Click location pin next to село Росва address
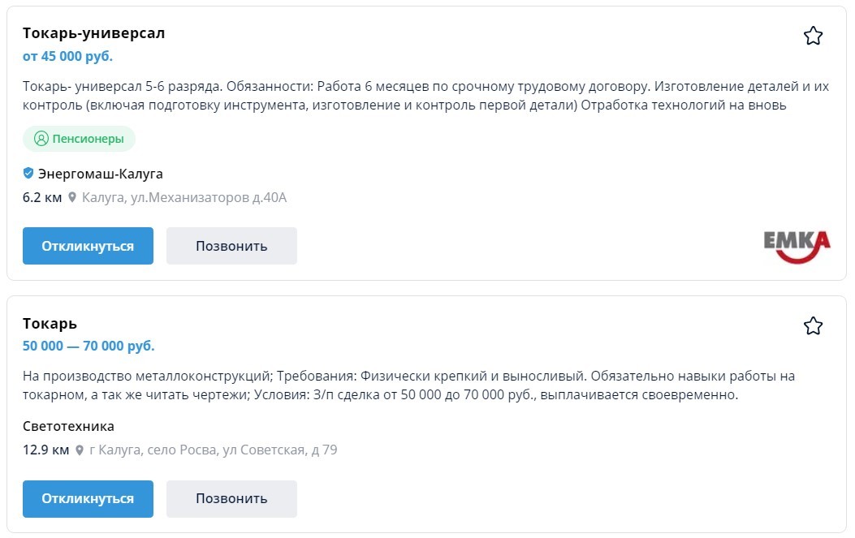 pyautogui.click(x=80, y=450)
